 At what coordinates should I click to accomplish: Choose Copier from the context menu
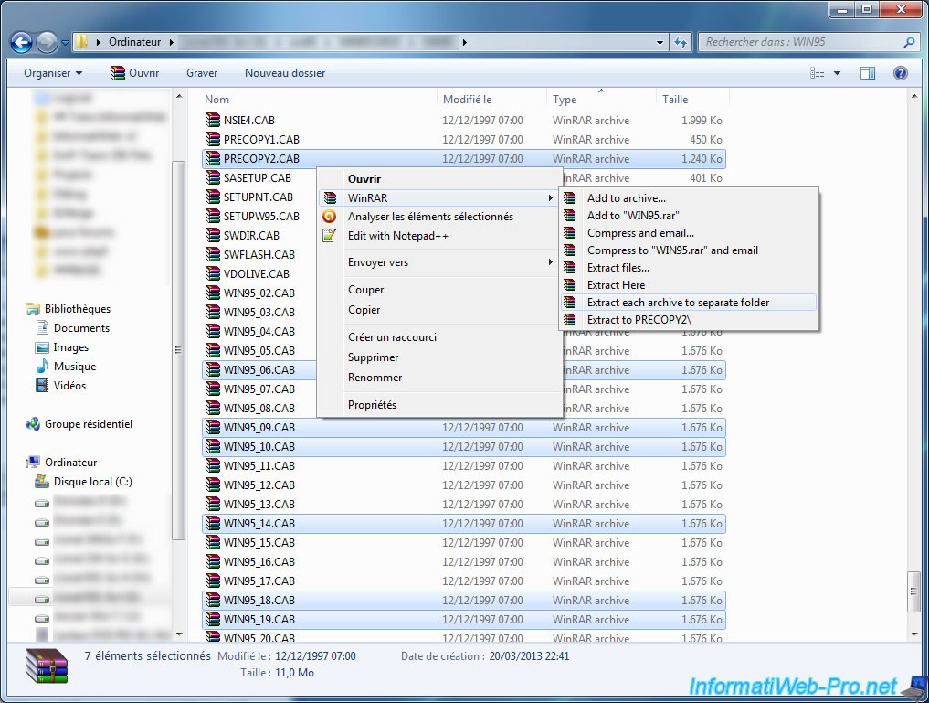364,310
